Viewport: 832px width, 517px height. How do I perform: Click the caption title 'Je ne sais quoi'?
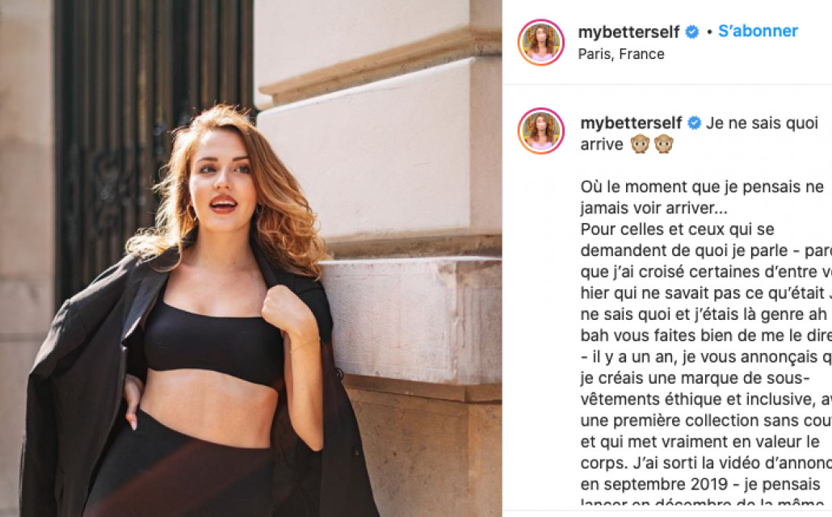[762, 123]
